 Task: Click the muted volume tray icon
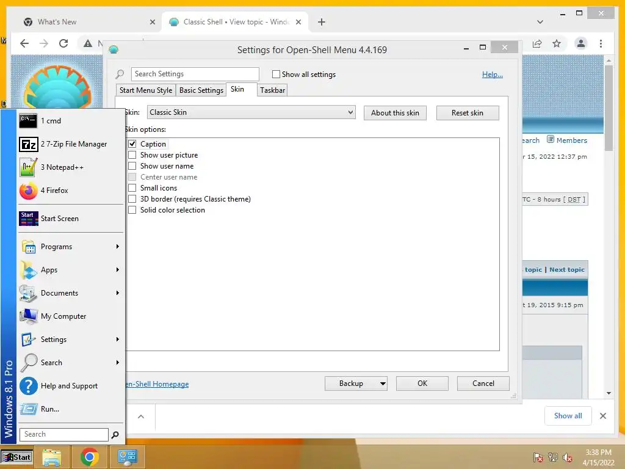click(568, 457)
